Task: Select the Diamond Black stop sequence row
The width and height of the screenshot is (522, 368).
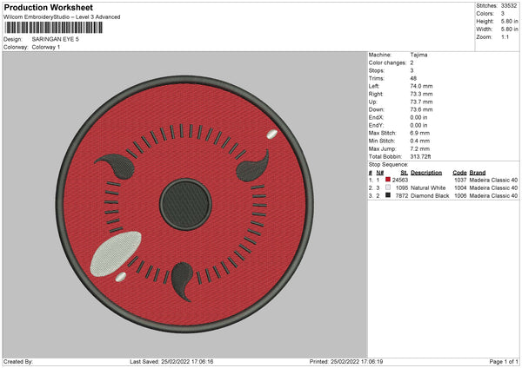Action: [x=444, y=195]
